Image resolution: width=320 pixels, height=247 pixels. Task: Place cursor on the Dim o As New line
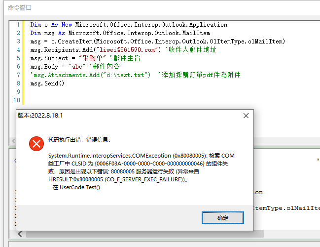(128, 25)
